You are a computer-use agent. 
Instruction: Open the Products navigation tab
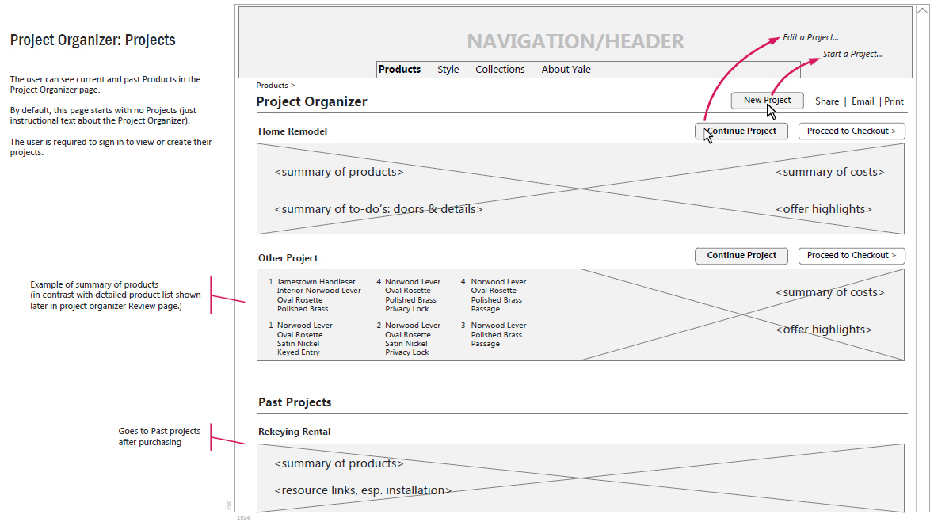click(399, 70)
